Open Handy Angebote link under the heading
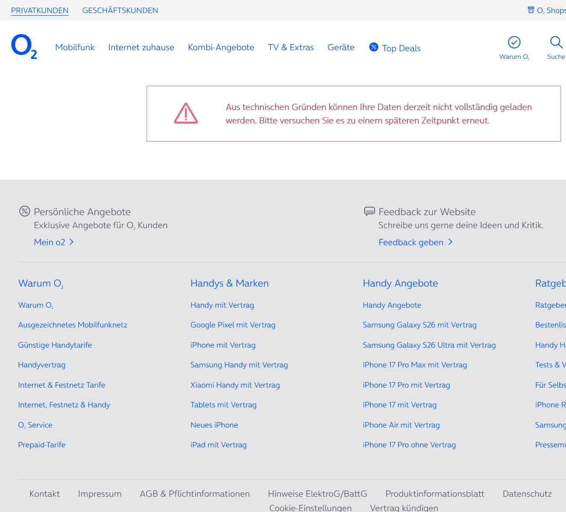This screenshot has width=566, height=512. (392, 305)
